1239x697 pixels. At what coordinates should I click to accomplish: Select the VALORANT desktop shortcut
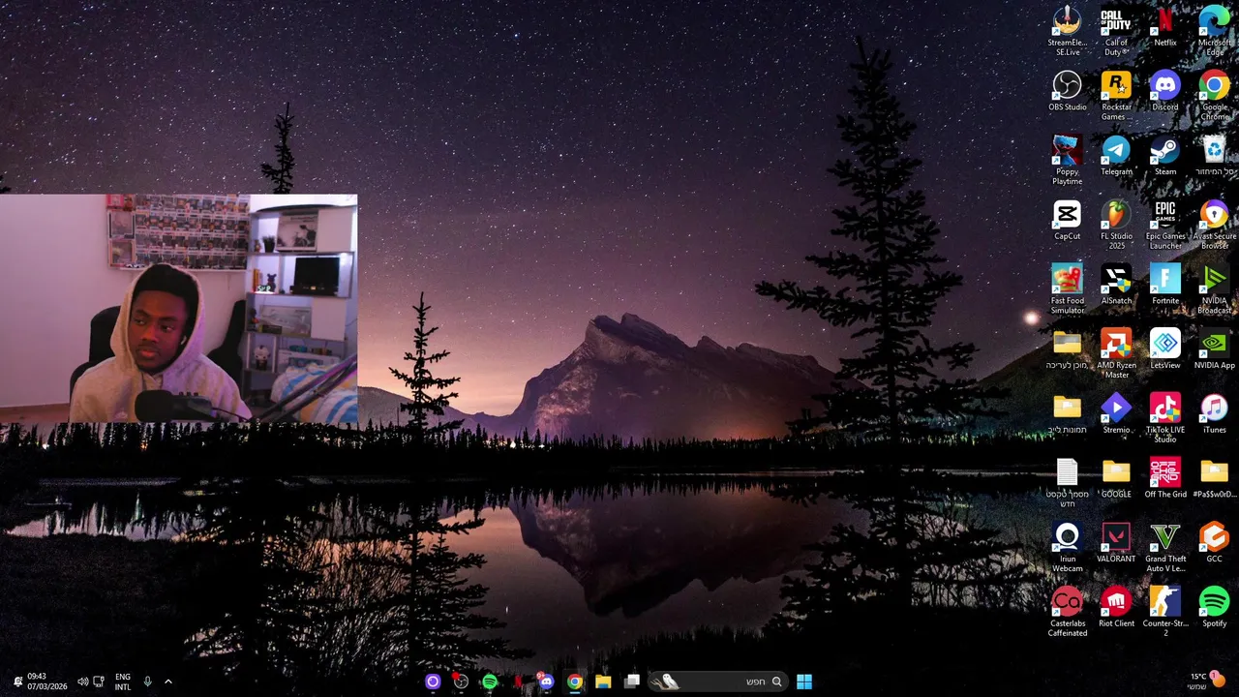coord(1116,543)
